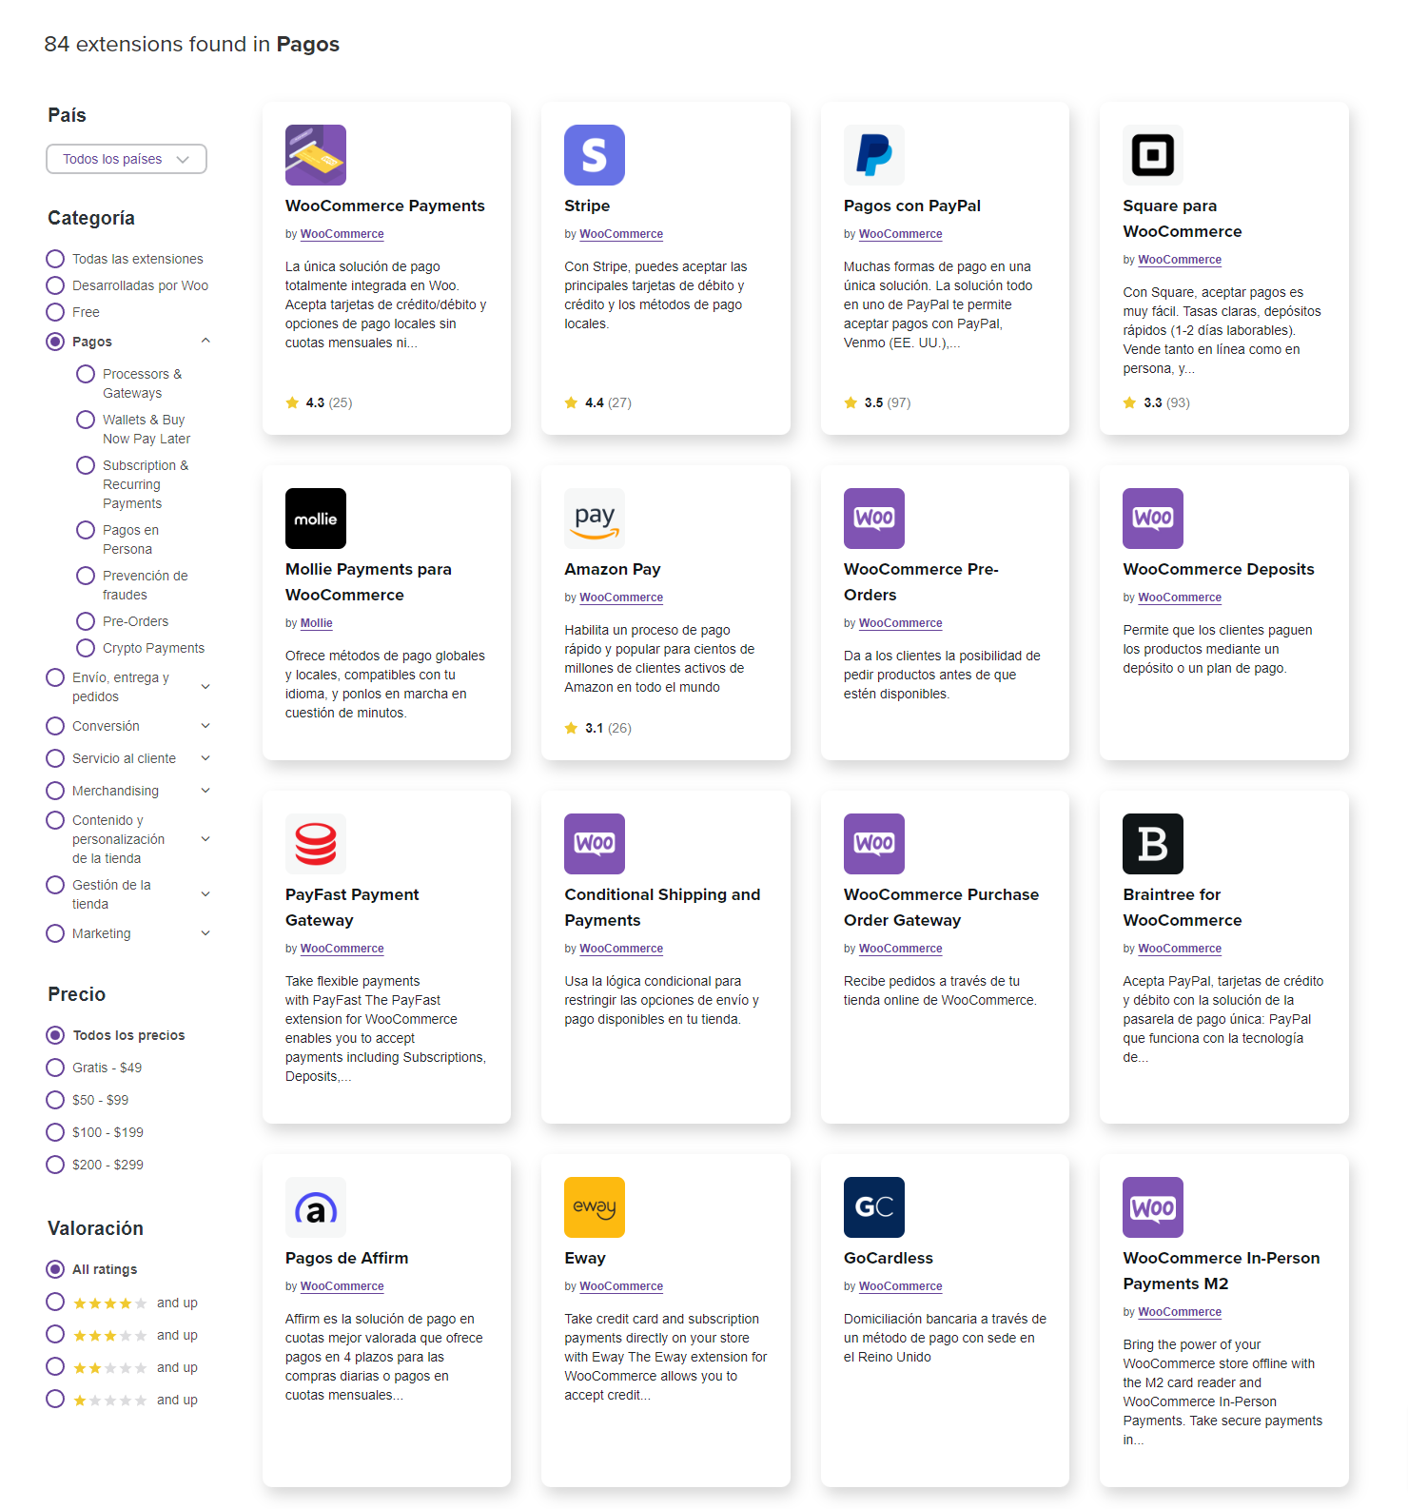Select the Free category radio
This screenshot has height=1509, width=1408.
tap(55, 312)
